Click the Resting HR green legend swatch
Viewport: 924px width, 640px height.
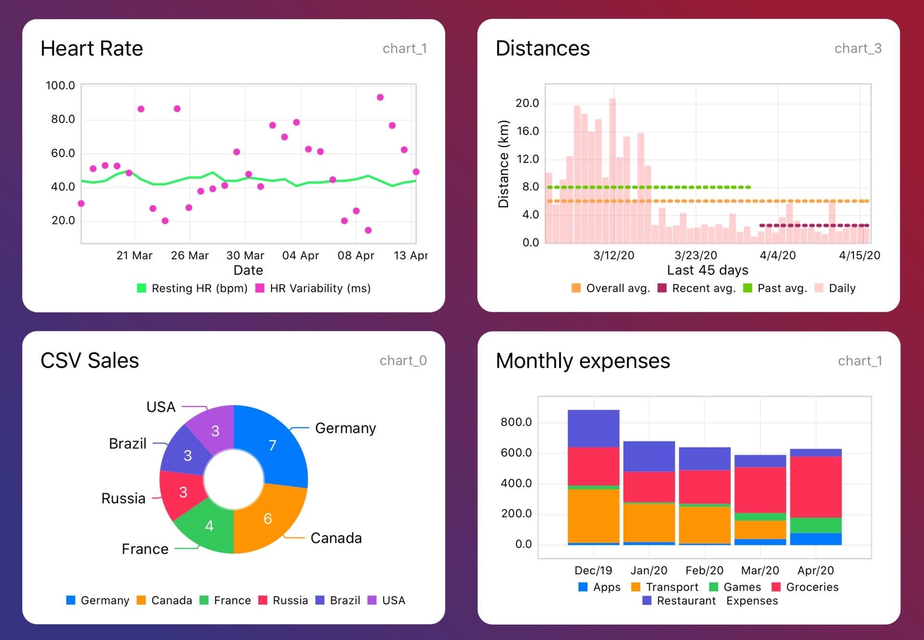(x=141, y=288)
